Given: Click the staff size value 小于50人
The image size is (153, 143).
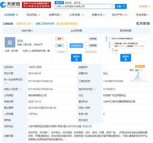Looking at the screenshot, I should (33, 114).
